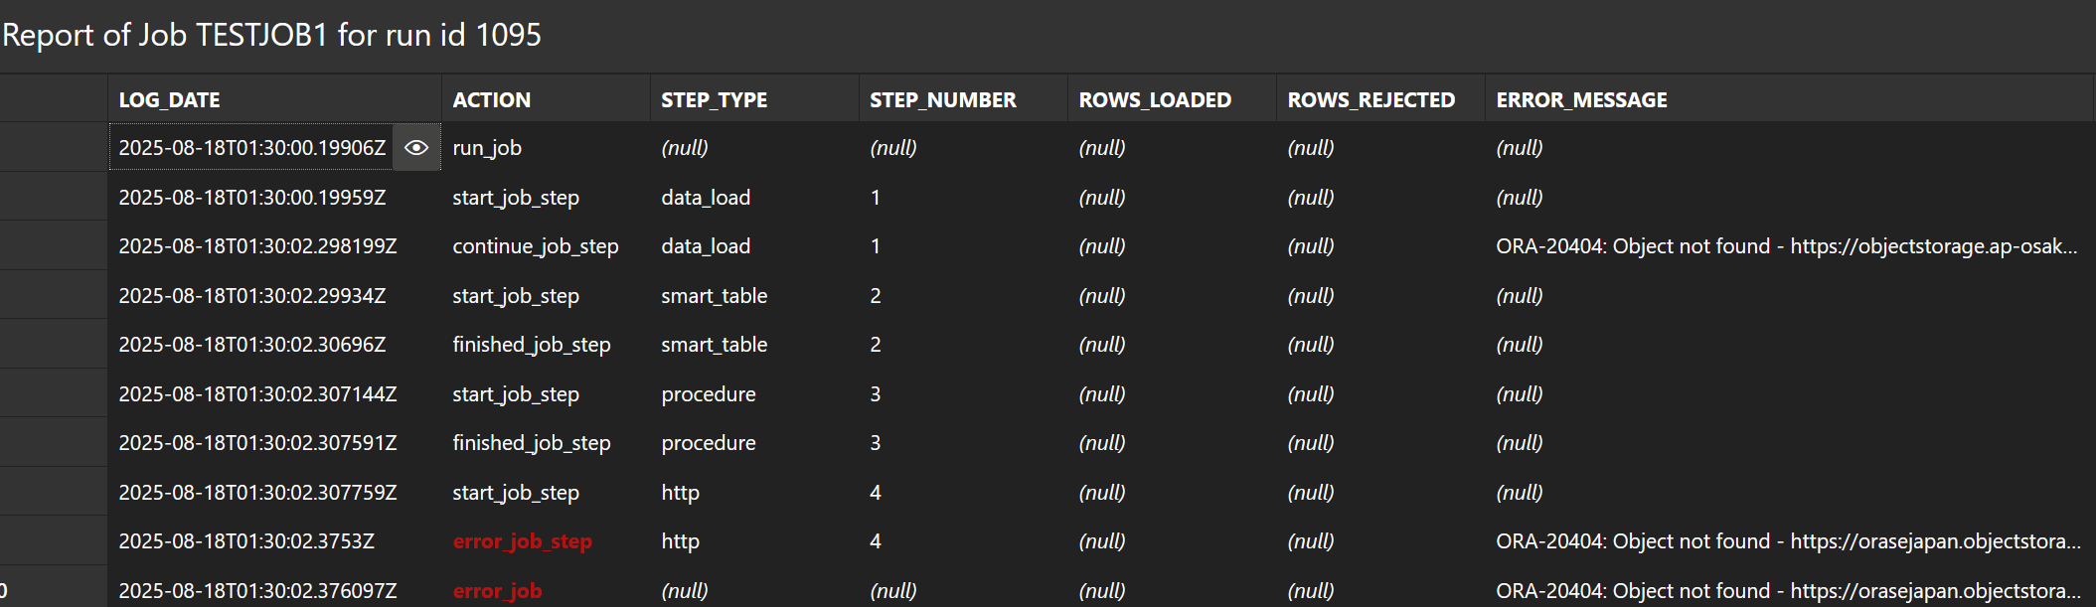Click the ROWS_REJECTED column header
The width and height of the screenshot is (2096, 607).
pos(1380,99)
